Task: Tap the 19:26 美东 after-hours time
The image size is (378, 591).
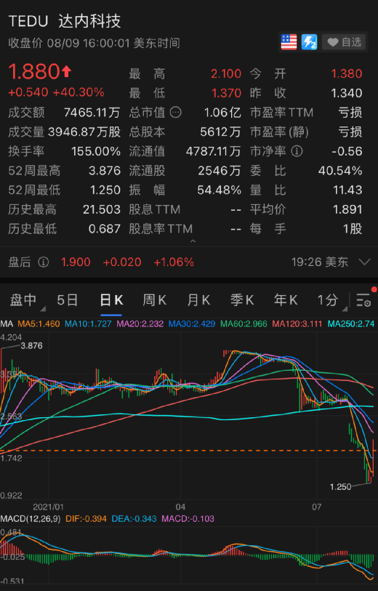Action: [320, 262]
